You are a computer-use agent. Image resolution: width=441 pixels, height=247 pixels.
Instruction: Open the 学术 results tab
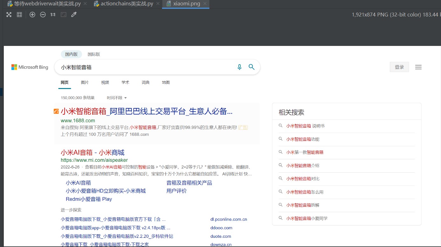(x=126, y=82)
